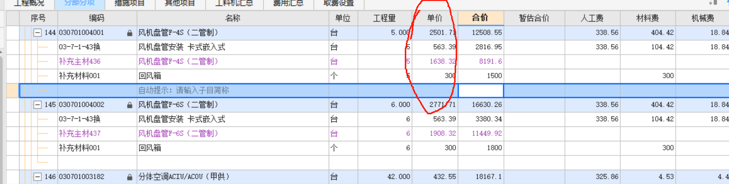
Task: Click labor cost 325.86
Action: pos(607,177)
